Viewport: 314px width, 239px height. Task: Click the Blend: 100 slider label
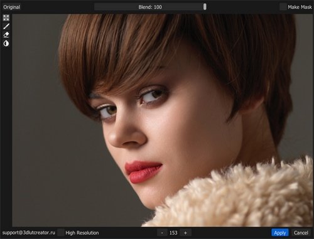click(x=150, y=7)
